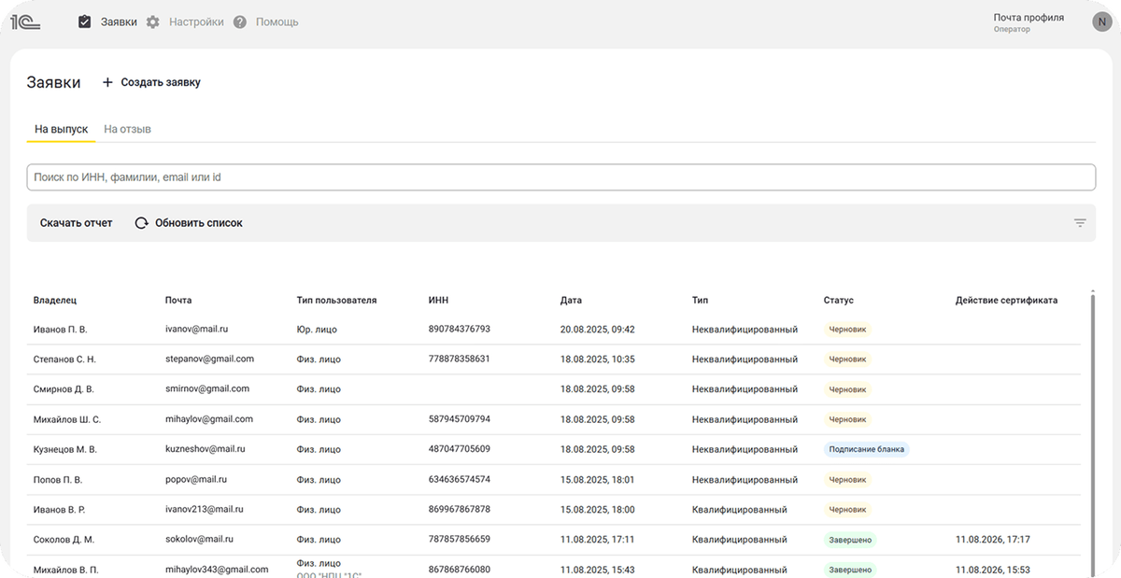Open the filter icon in toolbar

click(1080, 223)
